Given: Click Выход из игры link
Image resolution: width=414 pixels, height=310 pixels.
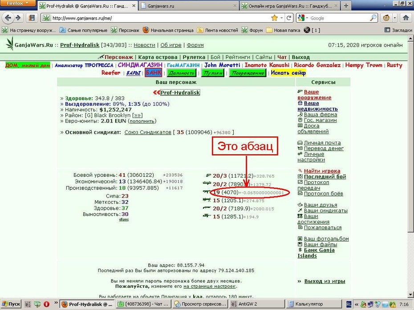Looking at the screenshot, I should click(325, 281).
